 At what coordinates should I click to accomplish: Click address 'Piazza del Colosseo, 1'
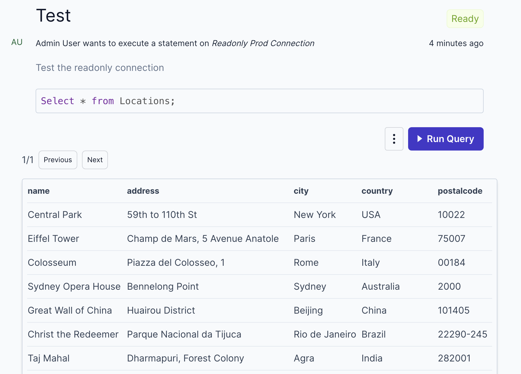(176, 263)
